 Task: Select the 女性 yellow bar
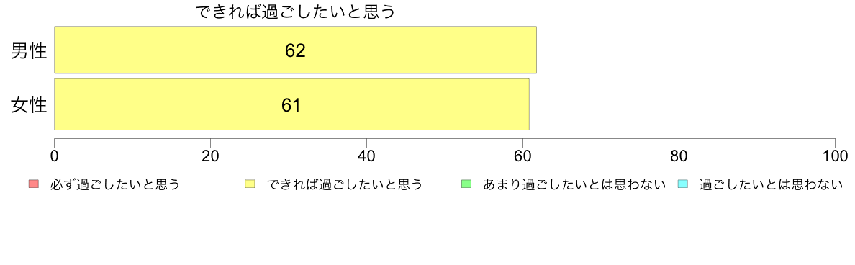pyautogui.click(x=291, y=104)
